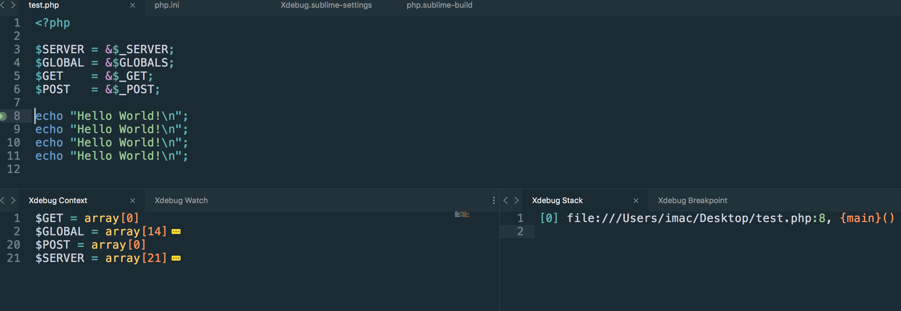The width and height of the screenshot is (901, 311).
Task: Click the $SERVER = &$_SERVER; code line
Action: coord(105,49)
